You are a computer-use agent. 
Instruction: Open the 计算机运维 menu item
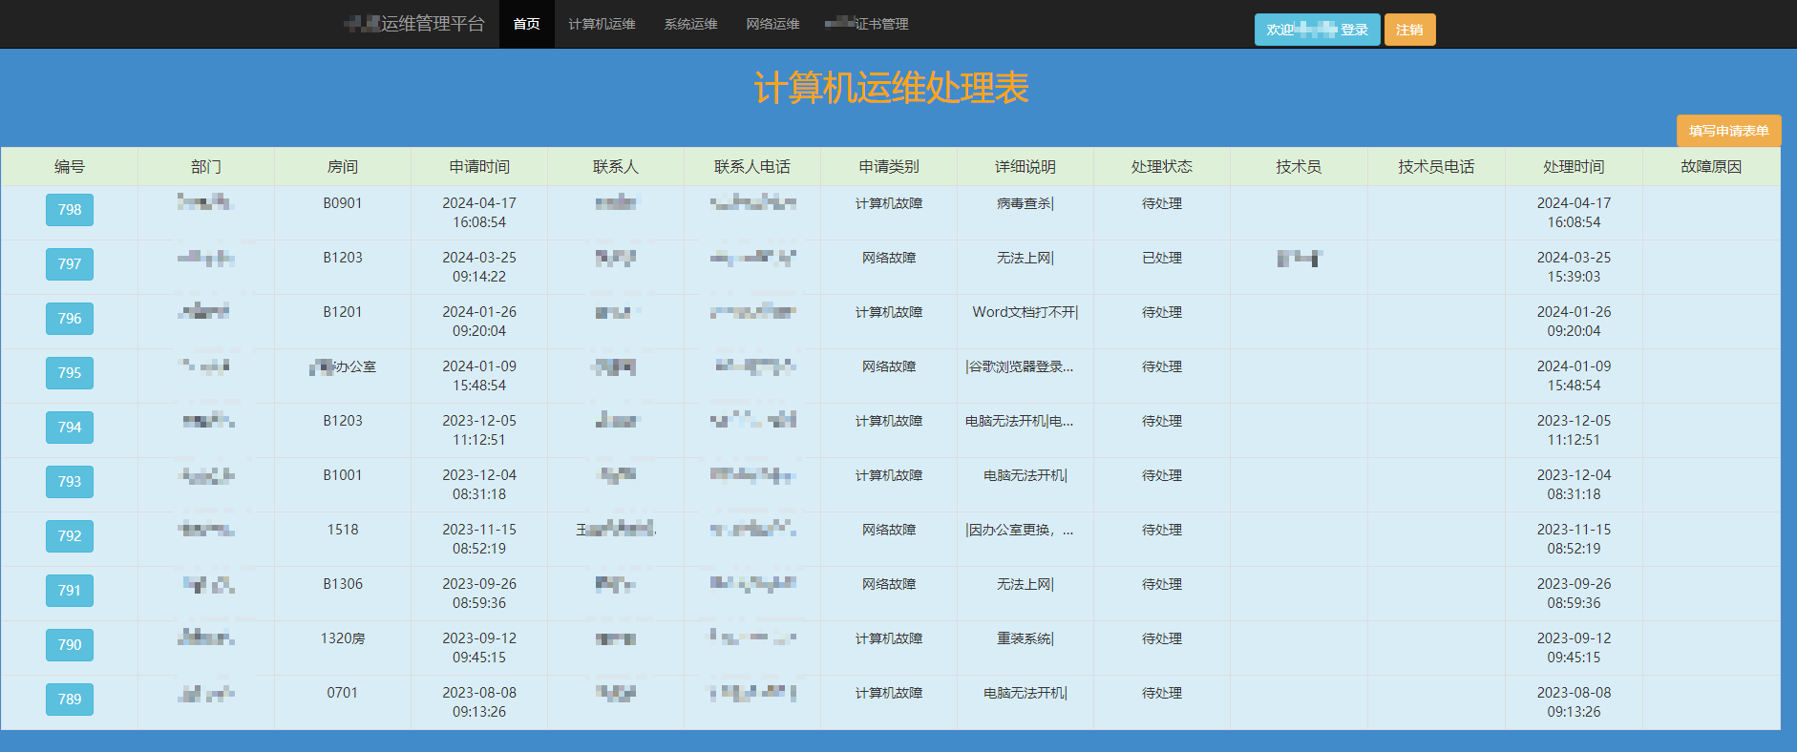tap(602, 24)
